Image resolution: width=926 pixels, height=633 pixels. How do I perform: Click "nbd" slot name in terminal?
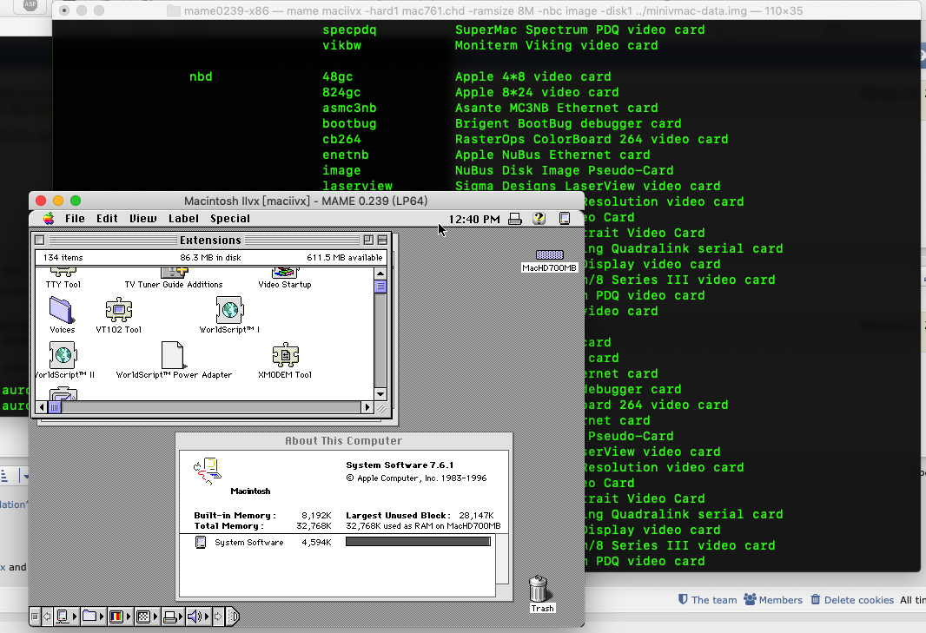(201, 76)
